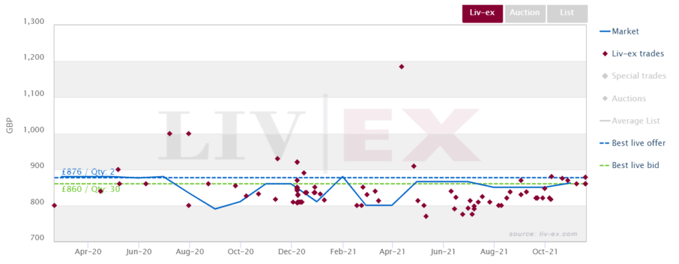This screenshot has width=679, height=264.
Task: Click the green dashed Best live bid icon
Action: point(605,165)
